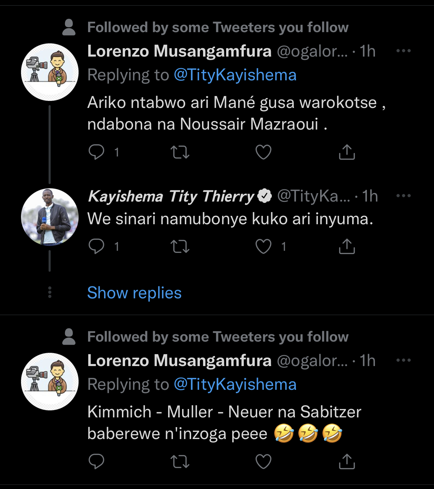Screen dimensions: 434x489
Task: View Kayishema Tity Thierry's profile picture
Action: click(x=50, y=217)
